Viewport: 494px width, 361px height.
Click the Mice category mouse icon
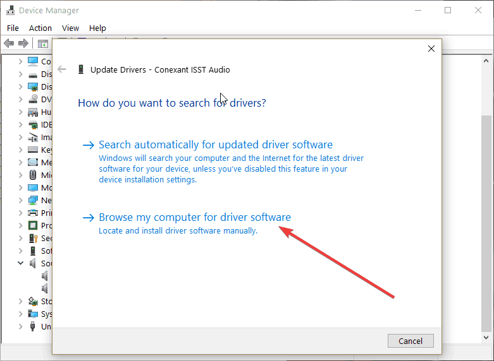click(x=33, y=175)
